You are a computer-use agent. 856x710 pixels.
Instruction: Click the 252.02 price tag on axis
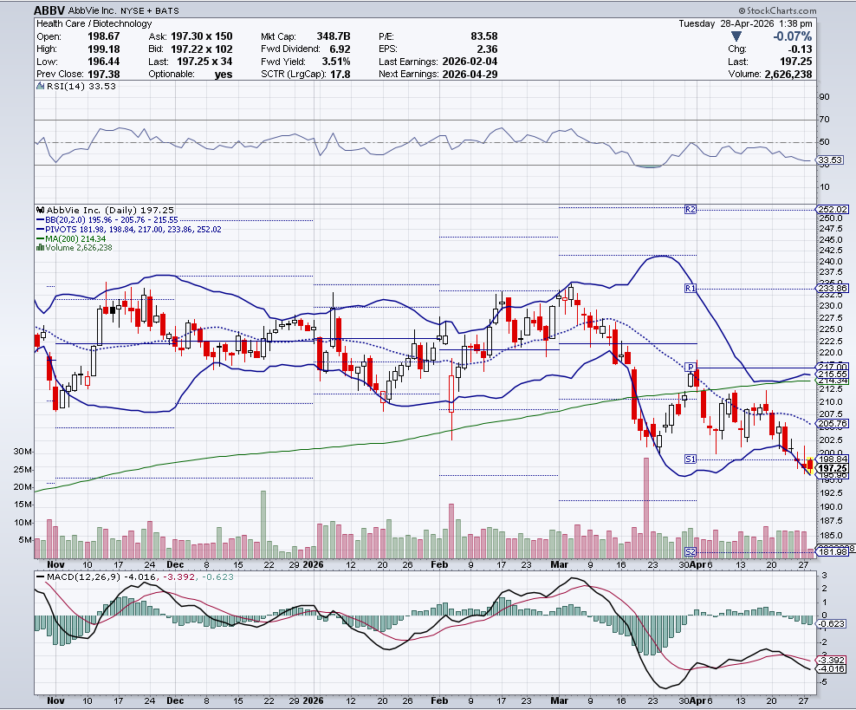click(x=833, y=209)
